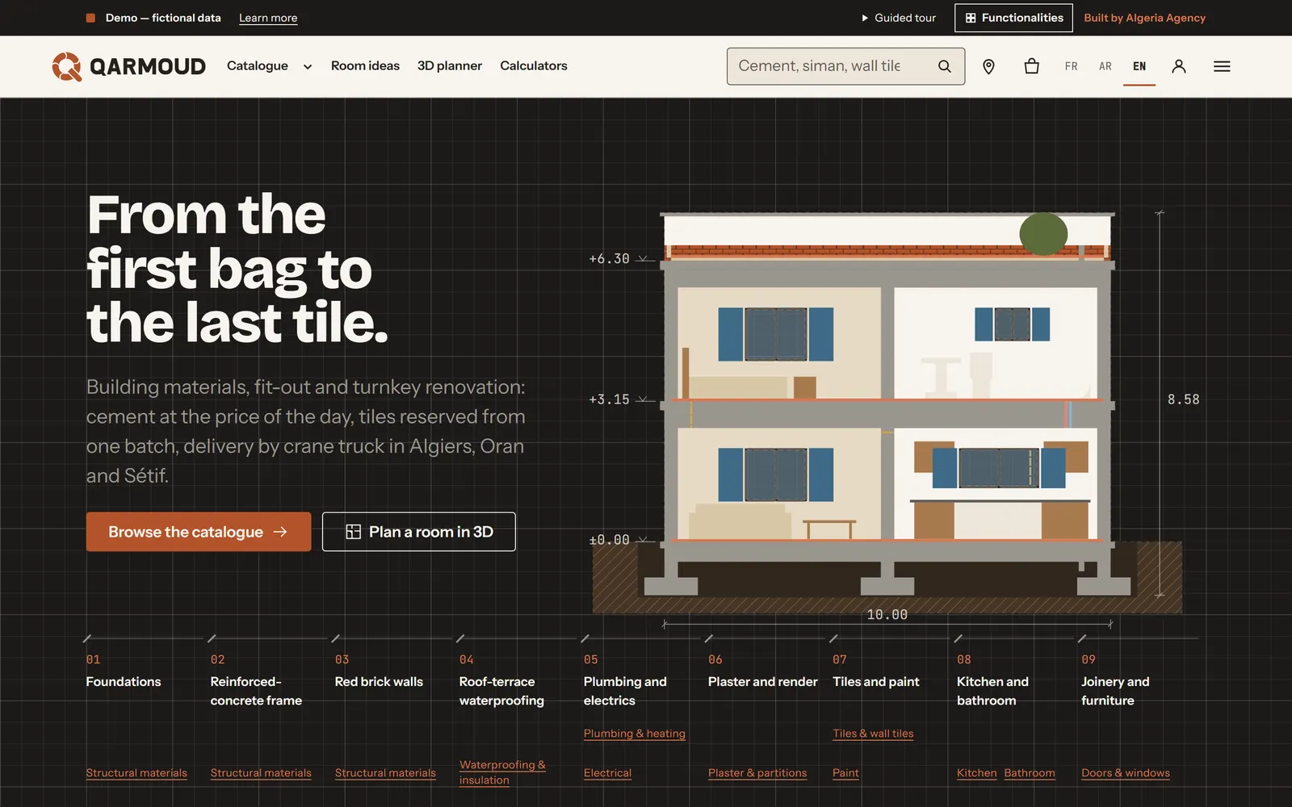Click the floor-plan icon in the Plan a room in 3D button
1292x807 pixels.
click(353, 532)
